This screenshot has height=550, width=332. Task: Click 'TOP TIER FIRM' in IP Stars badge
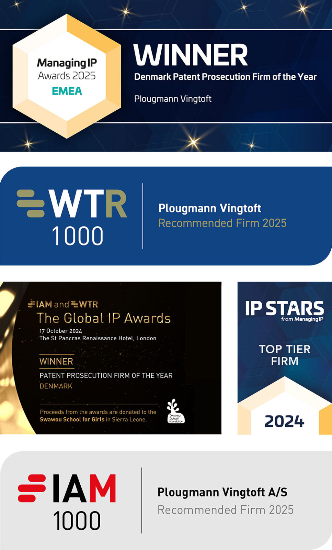click(285, 355)
